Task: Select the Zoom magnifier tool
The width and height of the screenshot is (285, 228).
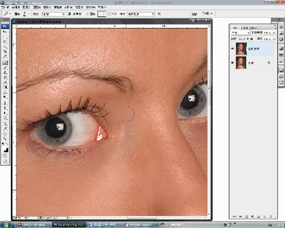Action: 5,139
